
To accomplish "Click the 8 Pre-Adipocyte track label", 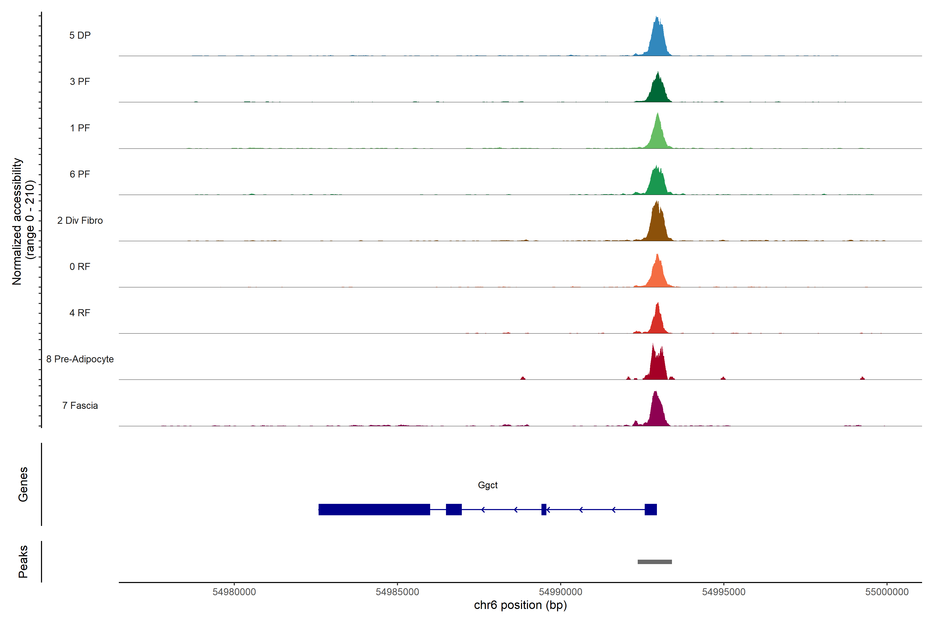I will tap(80, 359).
